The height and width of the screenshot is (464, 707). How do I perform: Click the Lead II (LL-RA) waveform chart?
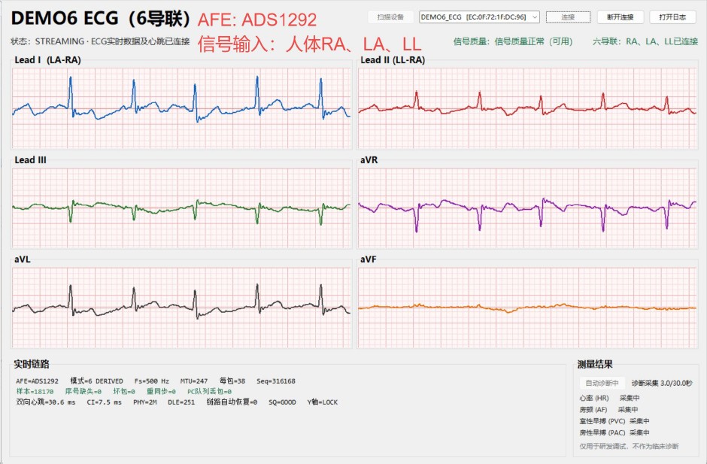coord(527,108)
